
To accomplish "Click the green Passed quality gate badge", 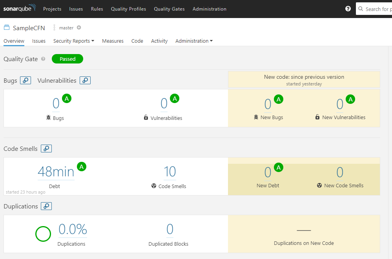I will click(67, 59).
